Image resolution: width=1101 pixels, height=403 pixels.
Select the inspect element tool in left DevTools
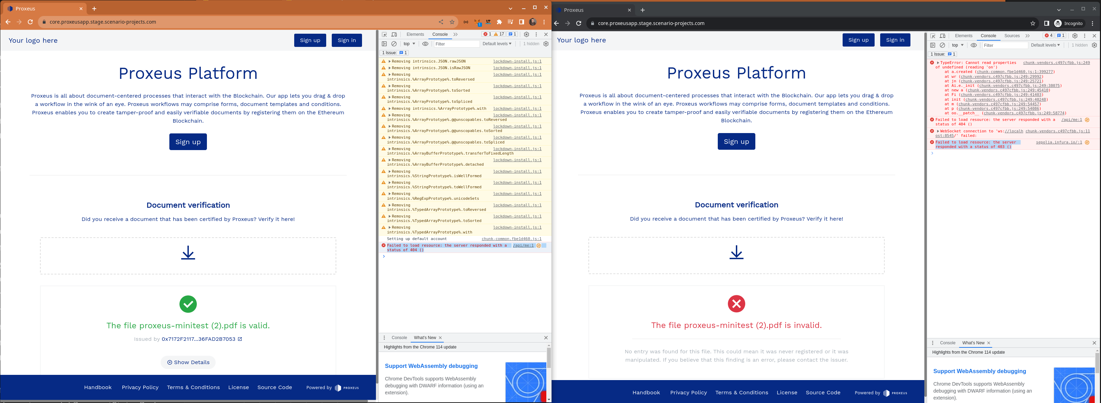coord(384,34)
